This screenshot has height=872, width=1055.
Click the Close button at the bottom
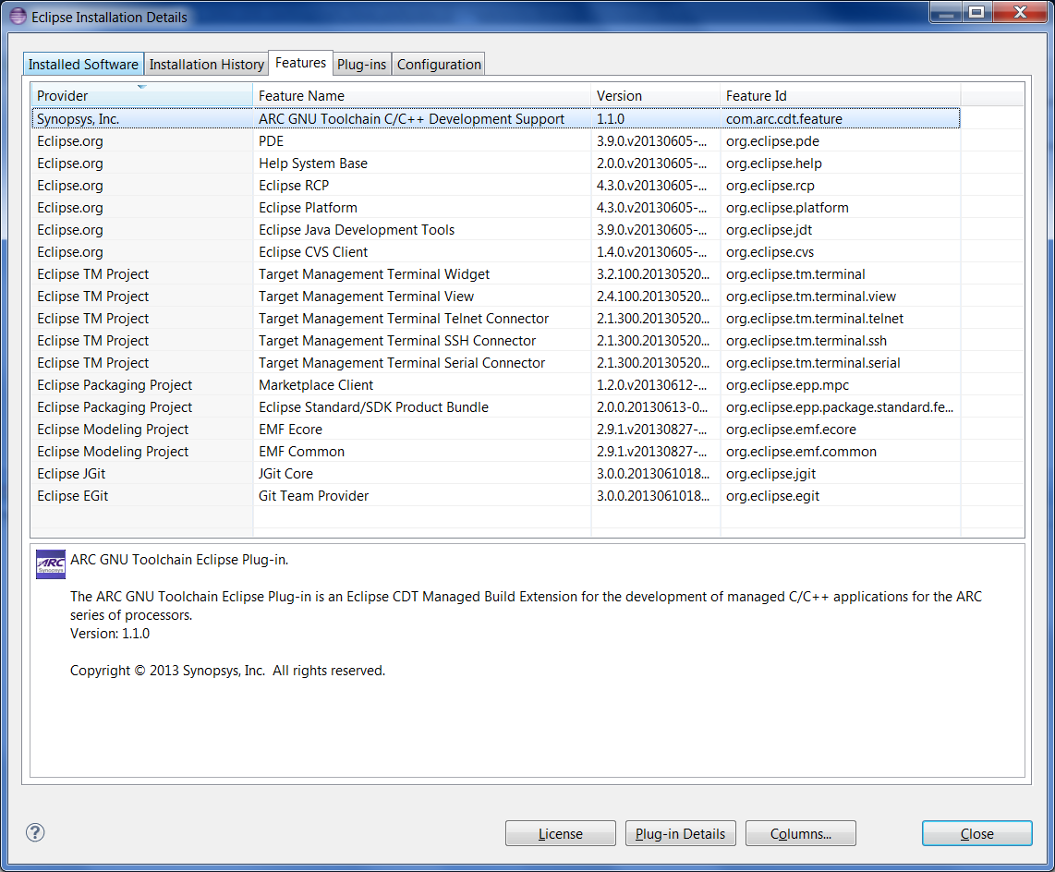click(977, 833)
